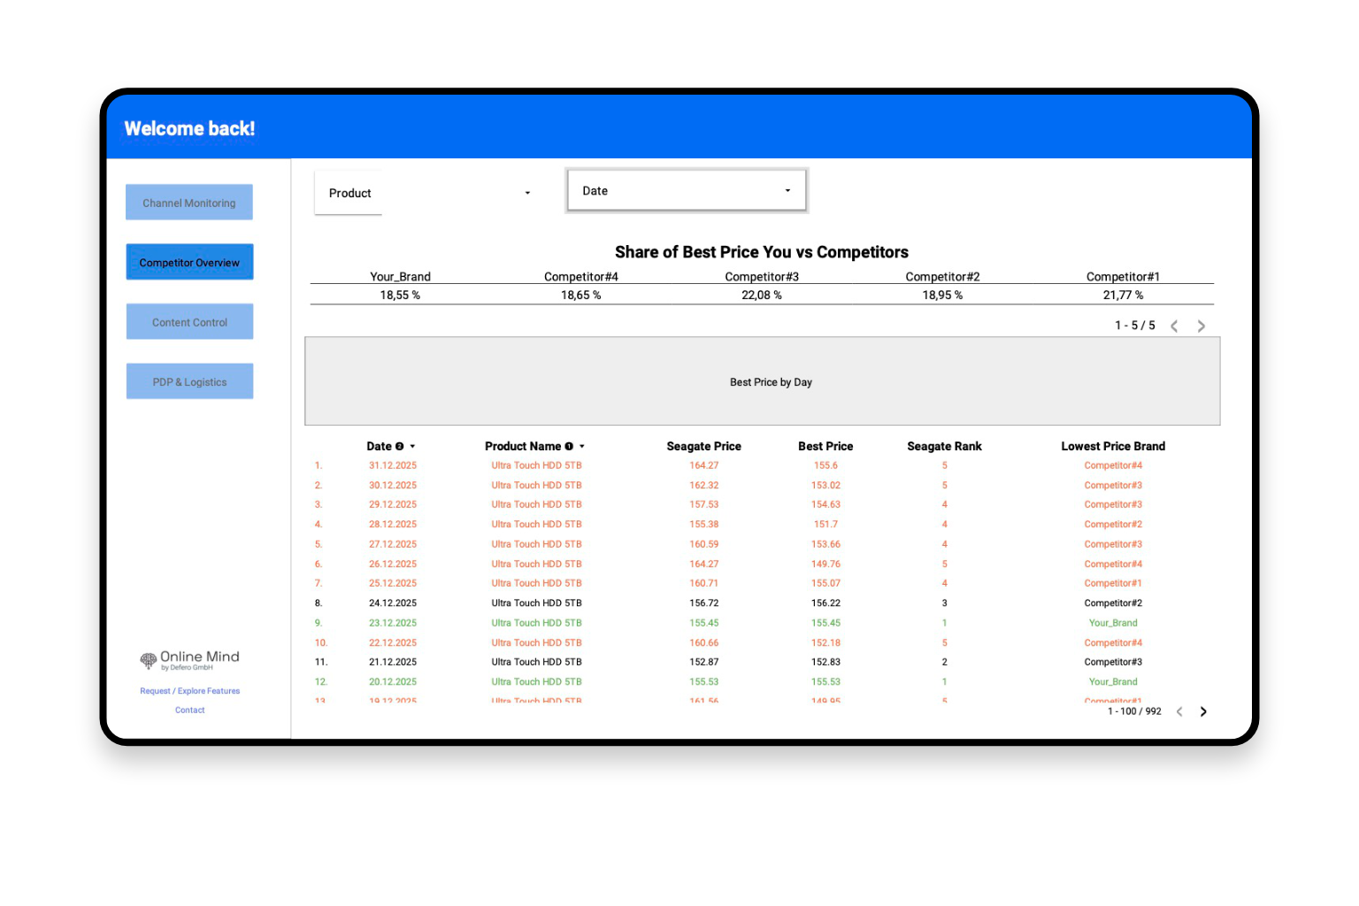Select the Competitor Overview tab
1359x906 pixels.
coord(189,262)
